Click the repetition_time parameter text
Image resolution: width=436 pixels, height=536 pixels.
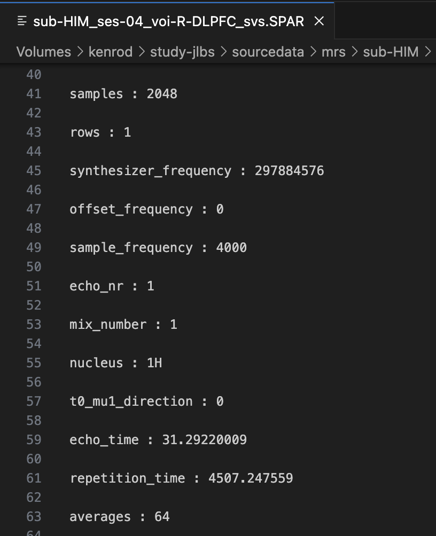[127, 478]
